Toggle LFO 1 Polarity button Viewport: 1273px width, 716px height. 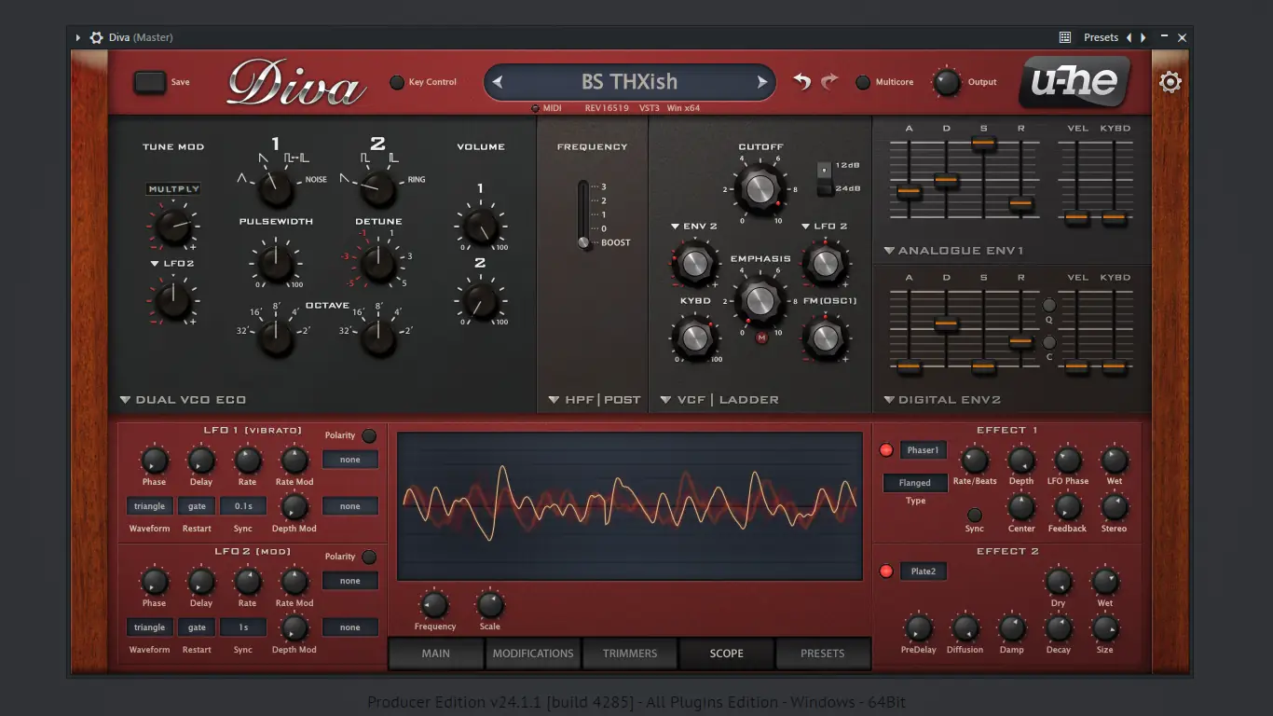tap(369, 435)
